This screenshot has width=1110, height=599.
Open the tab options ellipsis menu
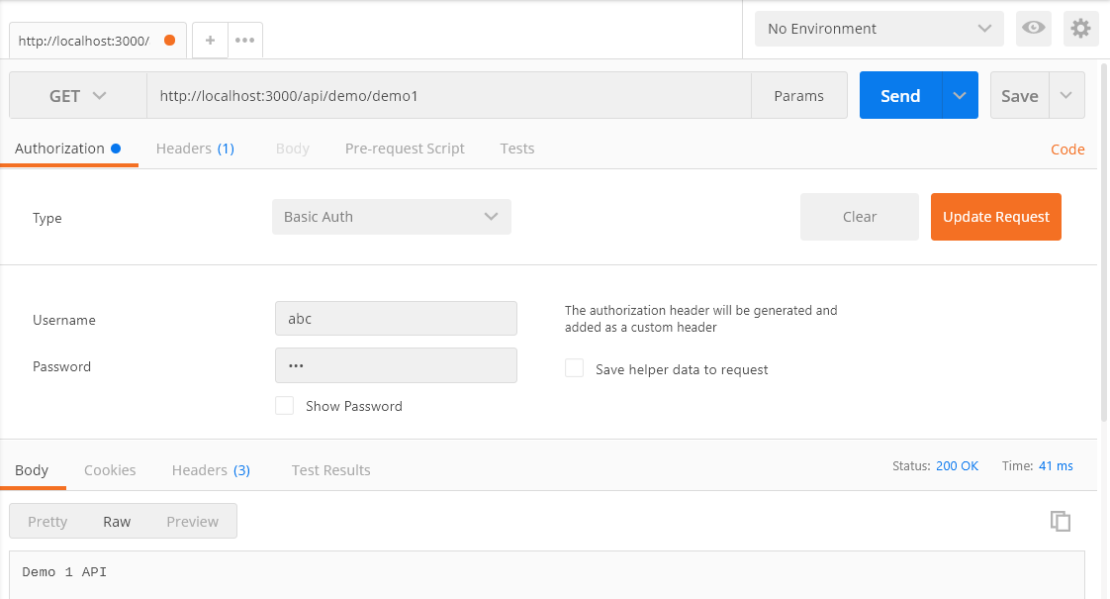pos(244,41)
